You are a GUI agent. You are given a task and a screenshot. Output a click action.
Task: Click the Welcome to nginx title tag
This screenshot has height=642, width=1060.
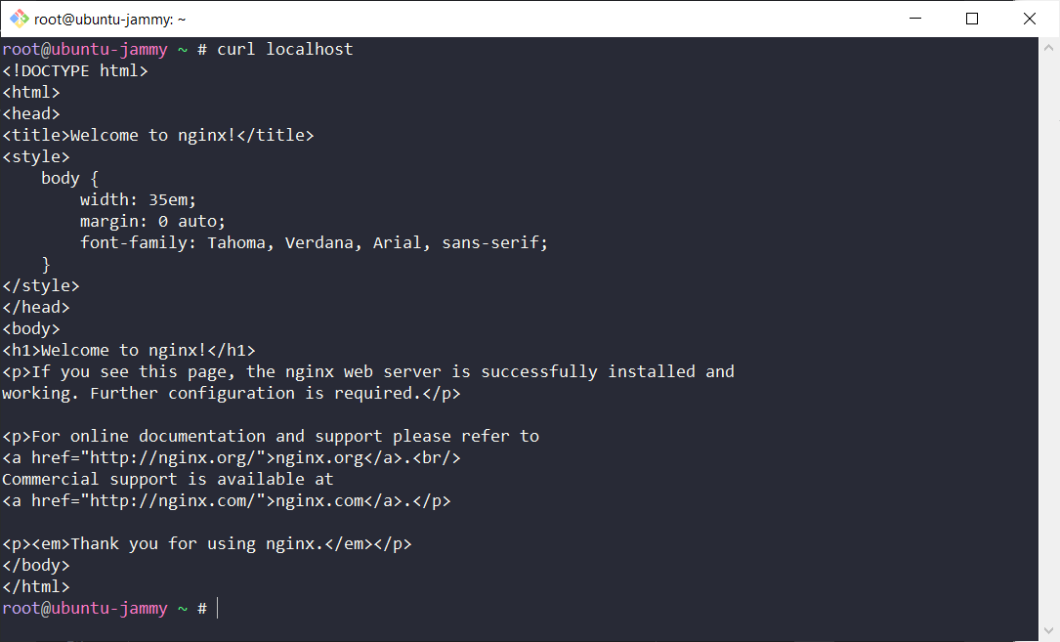(156, 134)
